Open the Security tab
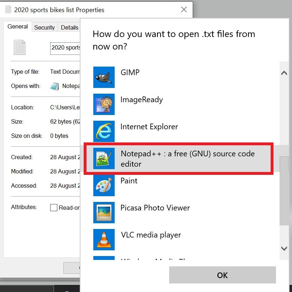The height and width of the screenshot is (292, 292). coord(45,27)
